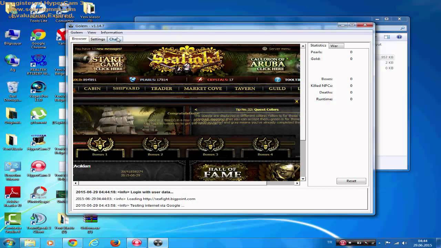Open the Denetim Masası icon
Viewport: 441px width, 248px height.
click(13, 170)
